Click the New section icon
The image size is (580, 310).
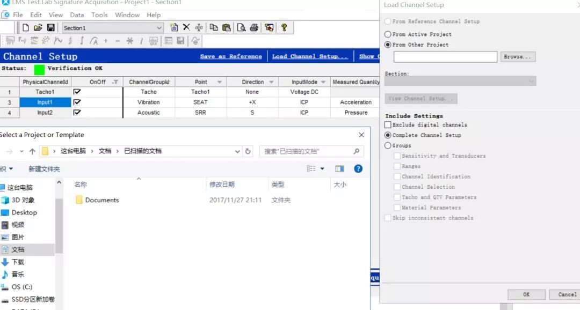coord(174,27)
